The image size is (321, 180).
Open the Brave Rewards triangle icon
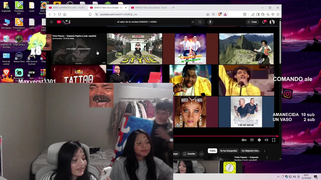pyautogui.click(x=225, y=14)
